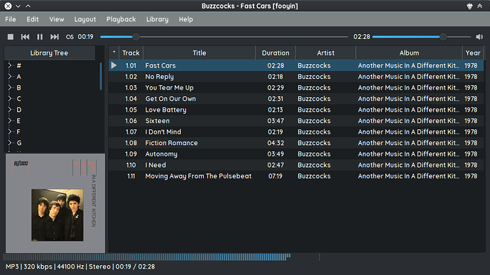Click the volume slider handle
The height and width of the screenshot is (275, 490).
coord(443,37)
